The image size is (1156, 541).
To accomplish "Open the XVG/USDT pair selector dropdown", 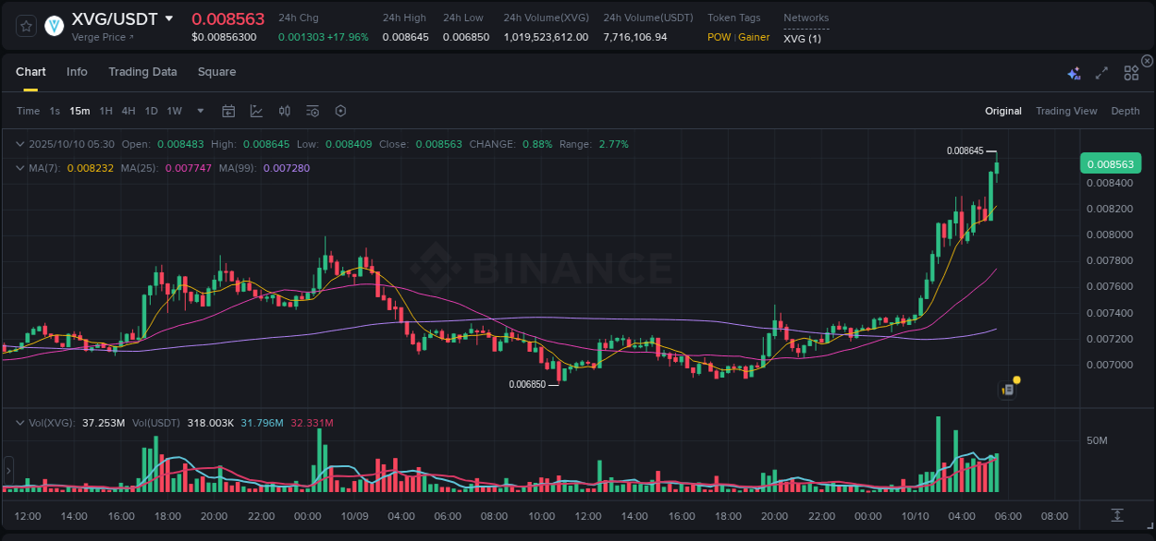I will coord(169,17).
